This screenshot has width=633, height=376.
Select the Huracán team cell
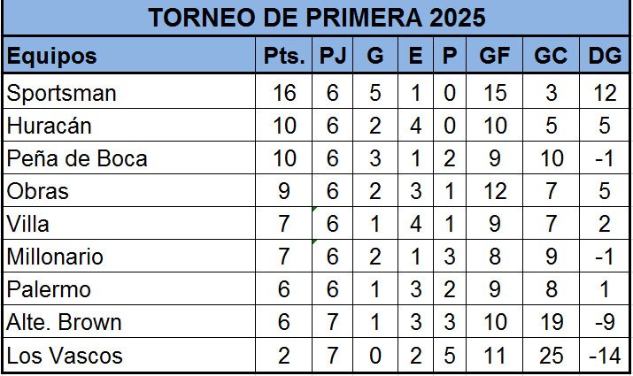click(x=129, y=125)
